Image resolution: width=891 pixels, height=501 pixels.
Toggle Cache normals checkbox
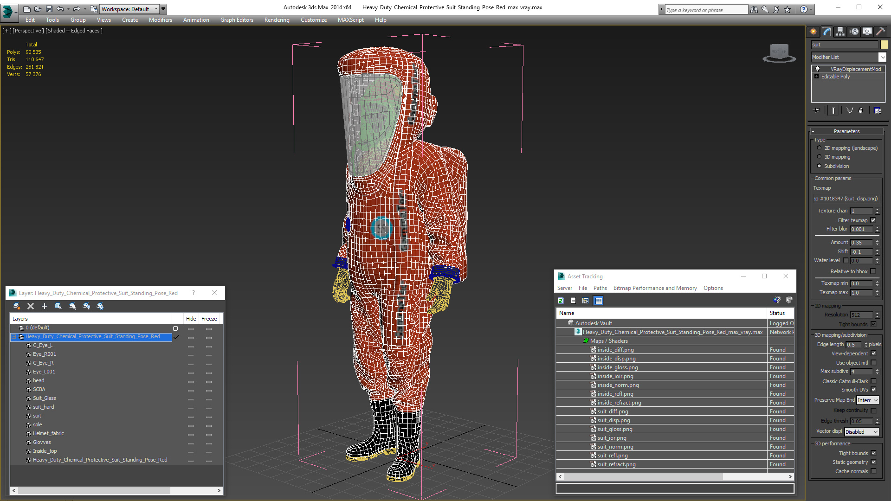(873, 471)
